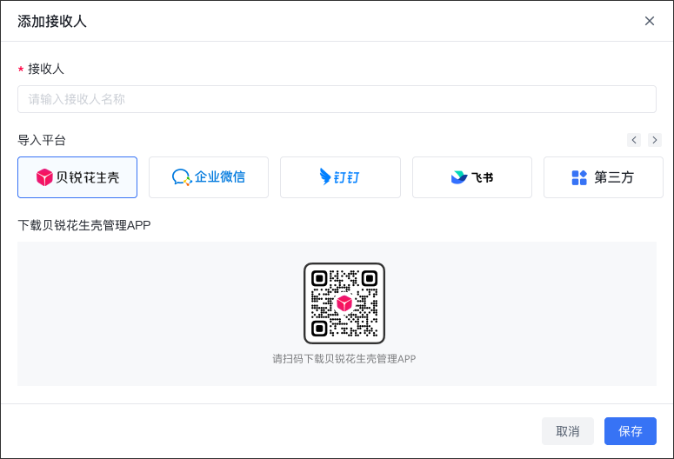The width and height of the screenshot is (674, 459).
Task: Click the 下载贝锐花生壳管理APP section heading
Action: (x=84, y=225)
